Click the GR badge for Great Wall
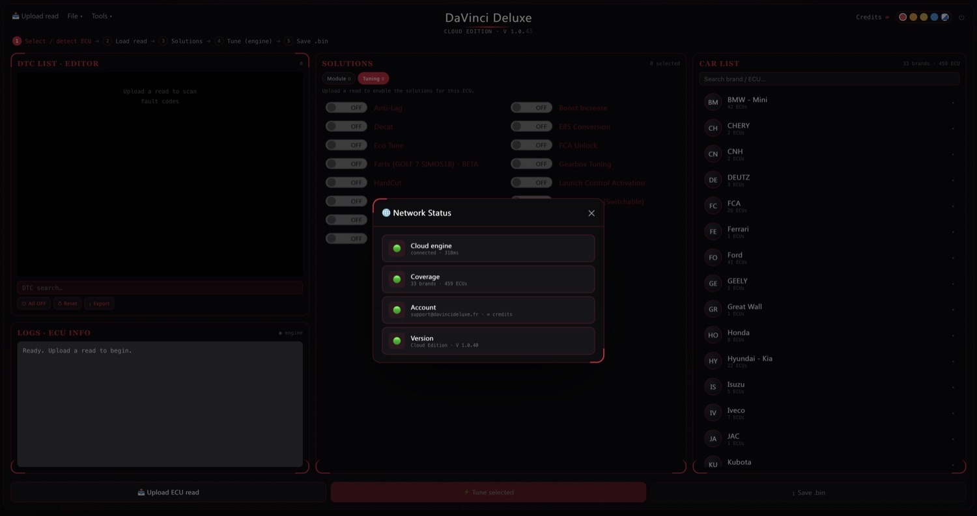The image size is (977, 516). coord(713,309)
